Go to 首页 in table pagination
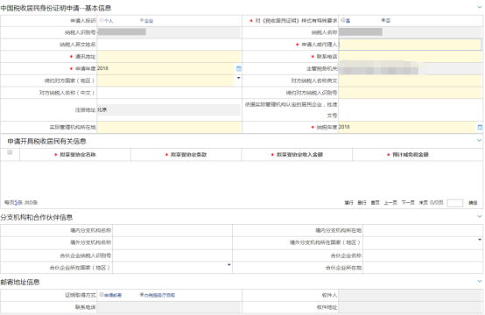Image resolution: width=485 pixels, height=315 pixels. (x=376, y=203)
